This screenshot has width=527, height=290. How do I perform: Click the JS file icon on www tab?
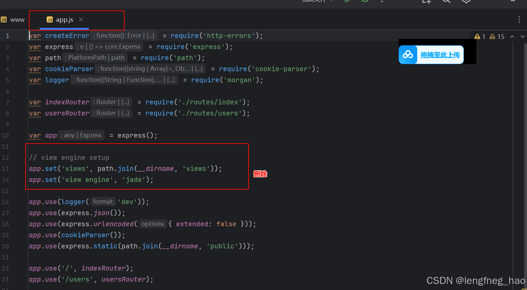(4, 20)
